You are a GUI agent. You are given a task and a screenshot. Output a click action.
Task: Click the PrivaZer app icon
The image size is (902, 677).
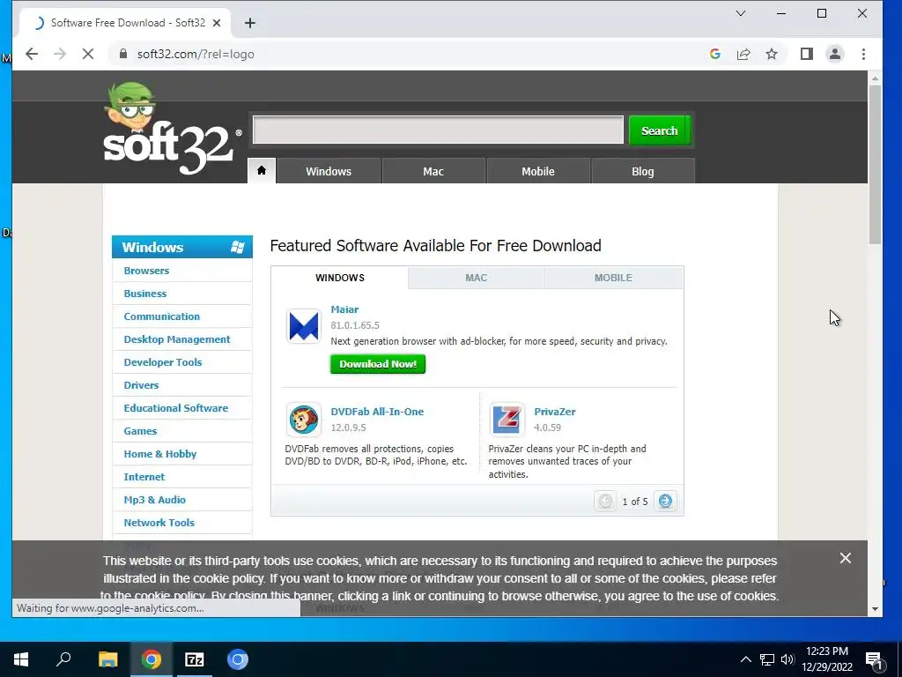(x=506, y=419)
